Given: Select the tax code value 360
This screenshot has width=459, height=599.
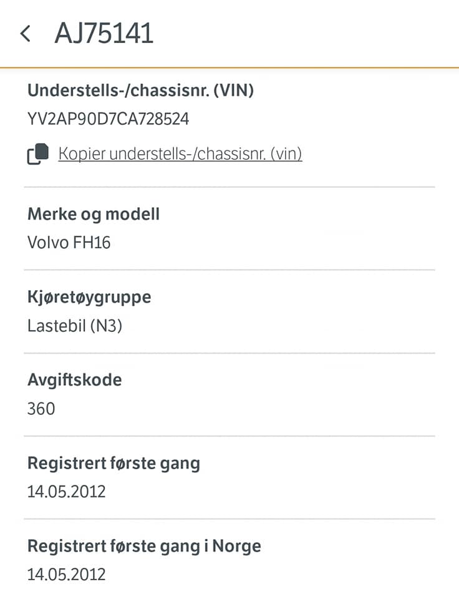Looking at the screenshot, I should pyautogui.click(x=41, y=409).
